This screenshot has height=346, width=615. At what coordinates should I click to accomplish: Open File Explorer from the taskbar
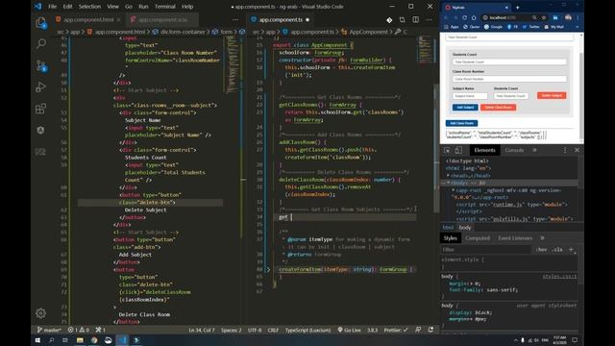click(x=80, y=340)
